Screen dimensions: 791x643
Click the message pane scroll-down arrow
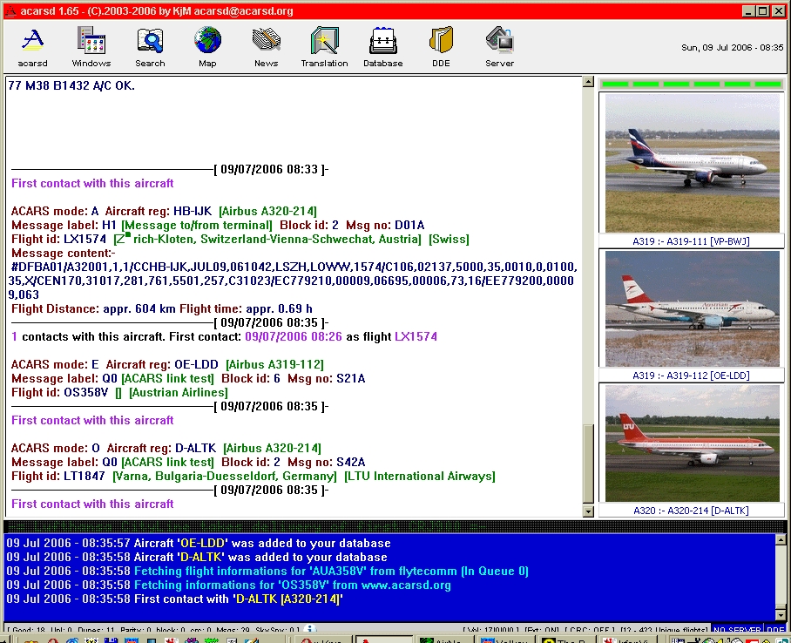coord(588,511)
